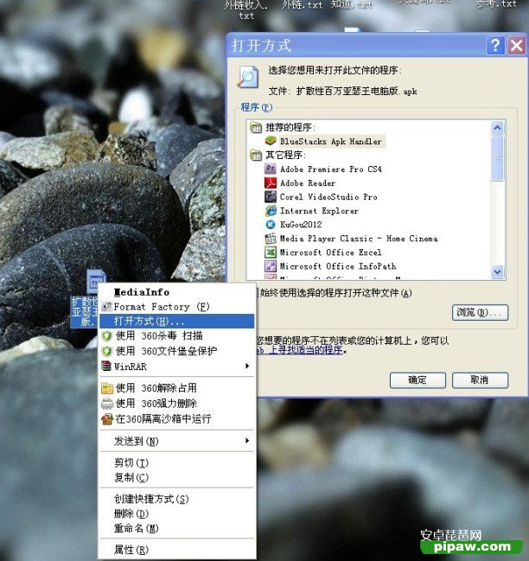Select BlueStacks Apk Handler in program list

[x=330, y=141]
